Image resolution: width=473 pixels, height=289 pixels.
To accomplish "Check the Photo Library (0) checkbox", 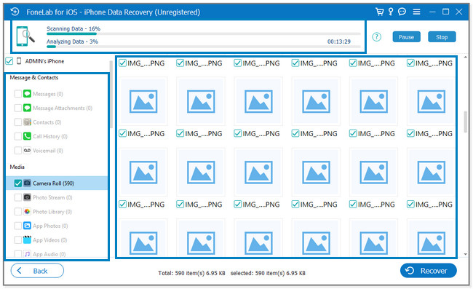I will pos(17,211).
